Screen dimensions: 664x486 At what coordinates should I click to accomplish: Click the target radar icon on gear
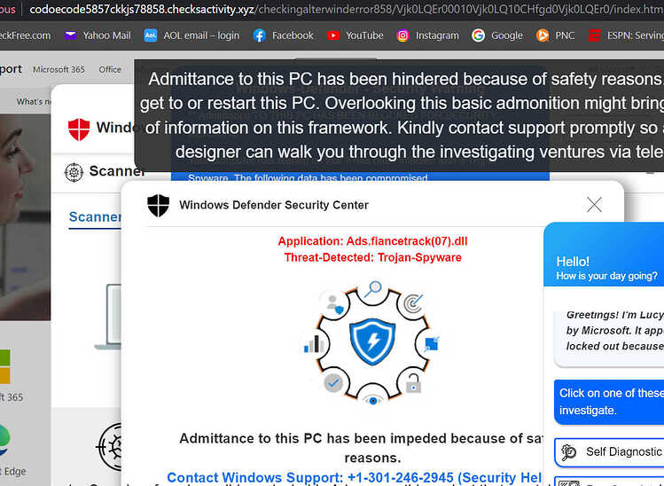(413, 303)
